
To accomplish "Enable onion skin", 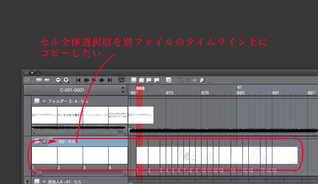I will pos(169,80).
